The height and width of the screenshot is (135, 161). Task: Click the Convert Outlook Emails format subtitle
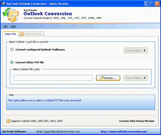[63, 18]
